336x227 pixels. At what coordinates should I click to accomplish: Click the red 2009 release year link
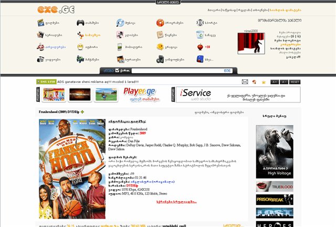pos(142,133)
